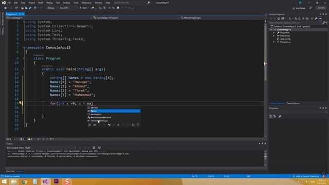Open the Project menu
Screen dimensions: 329x185
(32, 3)
